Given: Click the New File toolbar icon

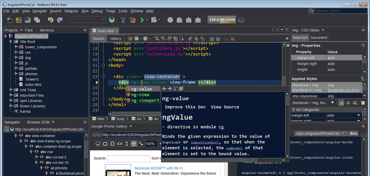Looking at the screenshot, I should point(10,20).
